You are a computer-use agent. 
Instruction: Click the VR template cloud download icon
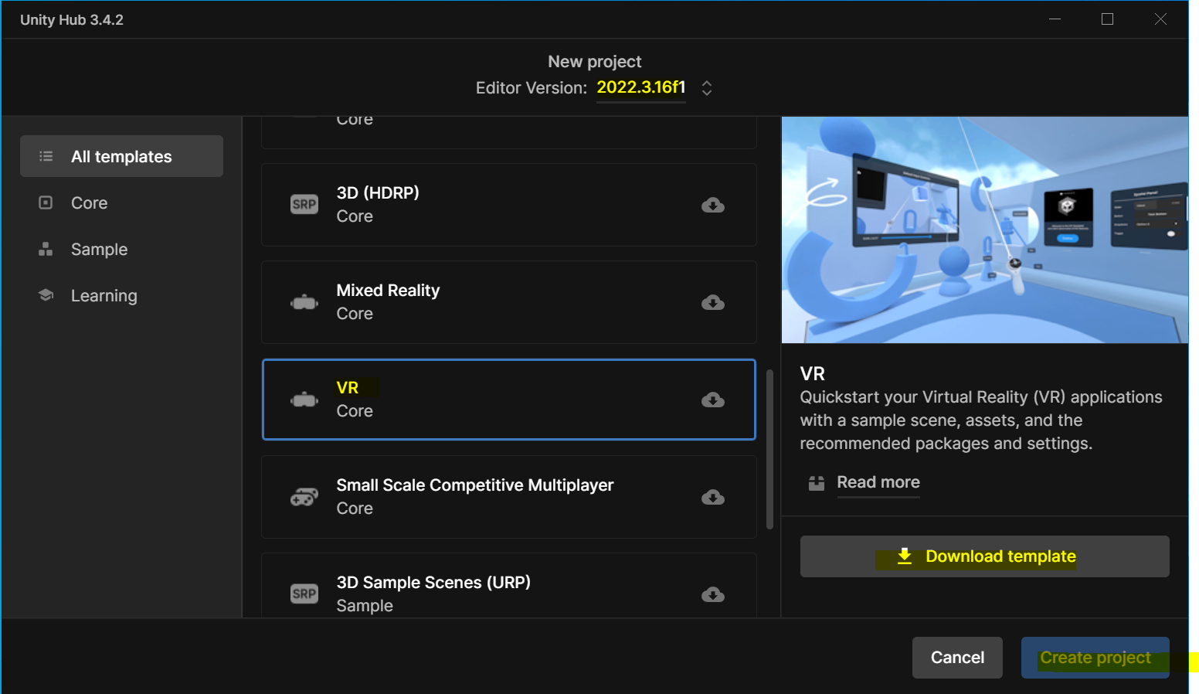coord(713,400)
